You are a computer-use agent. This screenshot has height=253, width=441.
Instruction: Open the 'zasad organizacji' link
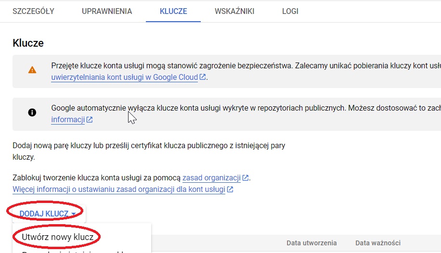click(x=211, y=177)
